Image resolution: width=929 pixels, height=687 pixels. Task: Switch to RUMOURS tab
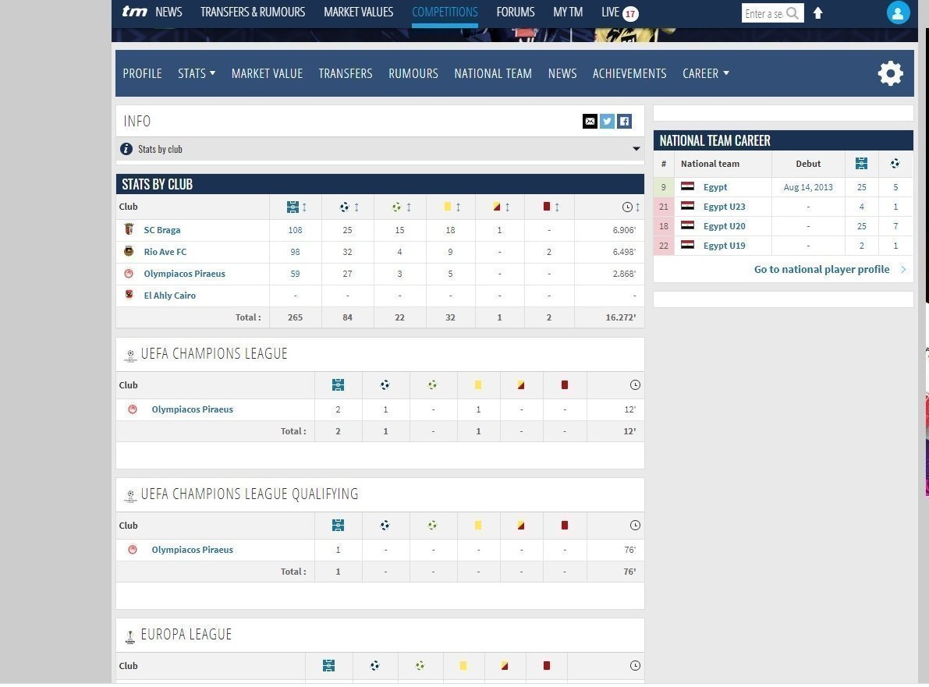coord(413,73)
